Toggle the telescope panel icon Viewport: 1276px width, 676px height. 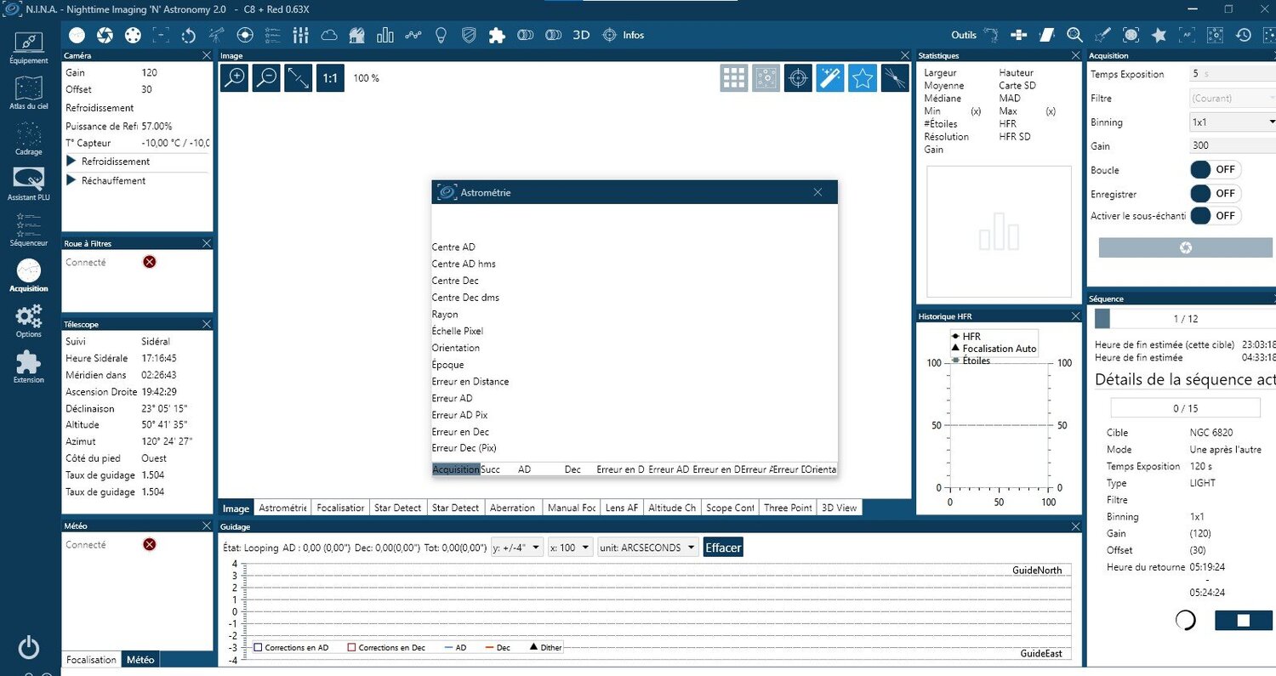217,35
